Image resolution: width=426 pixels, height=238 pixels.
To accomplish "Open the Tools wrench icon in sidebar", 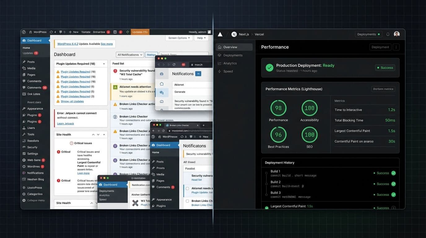I will pos(24,134).
